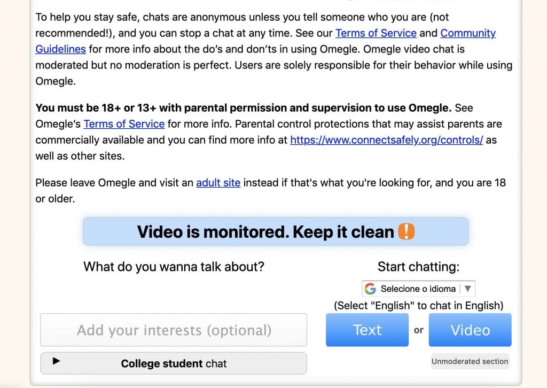Click the Video is monitored banner
The height and width of the screenshot is (388, 547).
tap(276, 232)
